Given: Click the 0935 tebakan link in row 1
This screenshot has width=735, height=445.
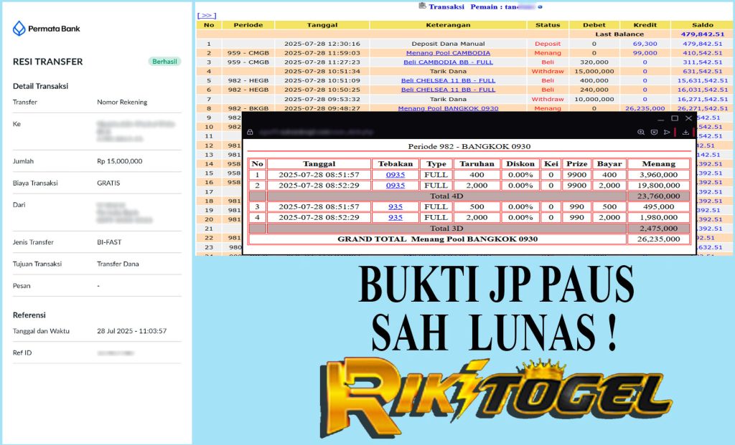Looking at the screenshot, I should (395, 174).
